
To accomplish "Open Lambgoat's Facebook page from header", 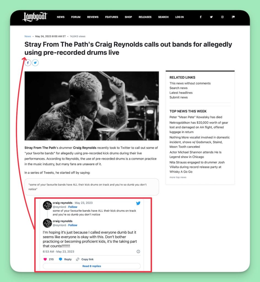I will tap(201, 17).
